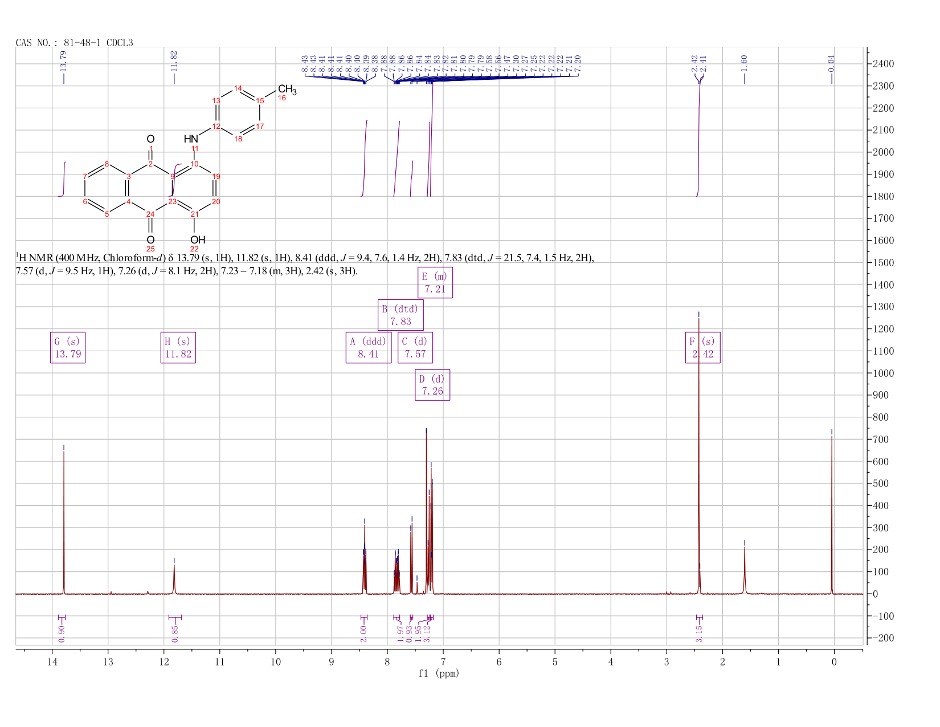940x727 pixels.
Task: Click the CH3 group in the structure
Action: (287, 90)
